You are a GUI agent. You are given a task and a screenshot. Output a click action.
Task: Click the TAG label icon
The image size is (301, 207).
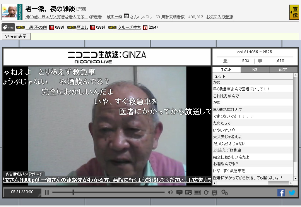pos(8,28)
